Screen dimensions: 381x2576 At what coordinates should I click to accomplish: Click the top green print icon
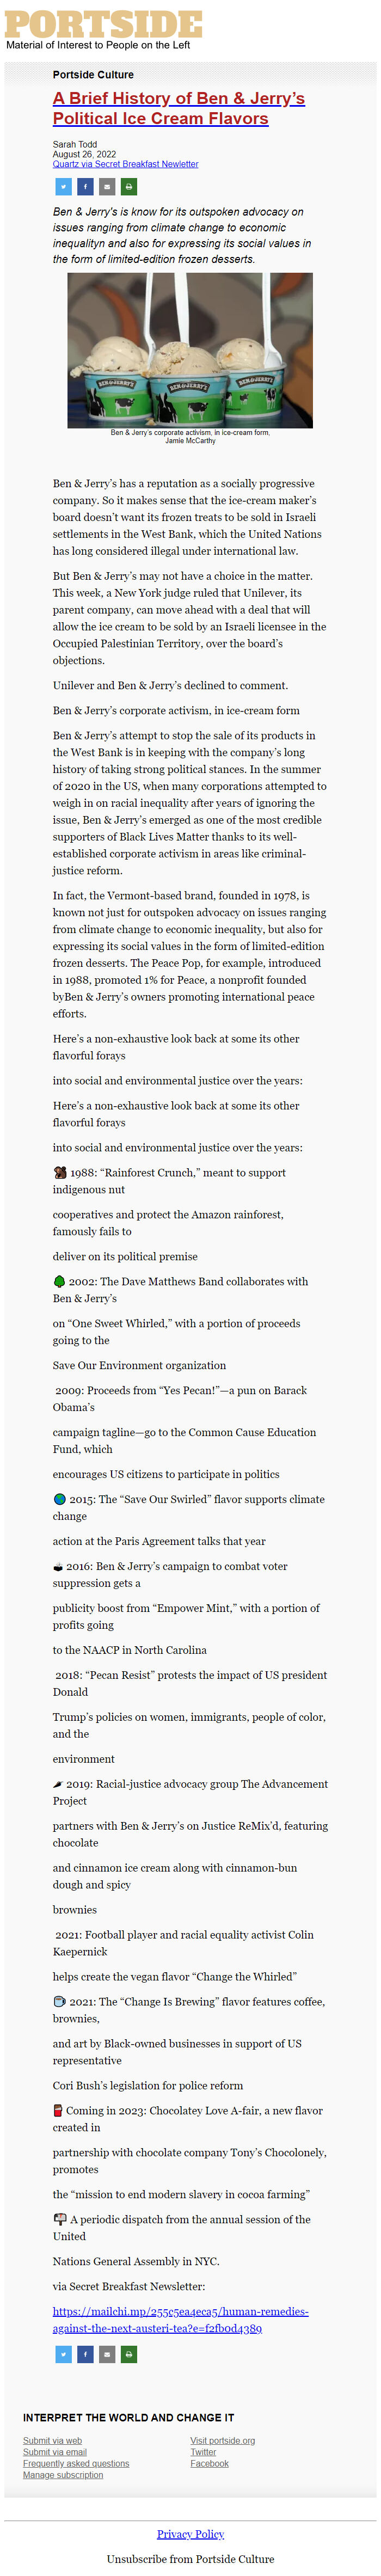click(x=128, y=186)
